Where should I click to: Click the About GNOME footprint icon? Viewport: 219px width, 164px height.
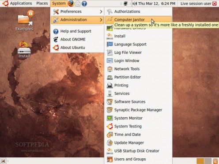[x=56, y=39]
